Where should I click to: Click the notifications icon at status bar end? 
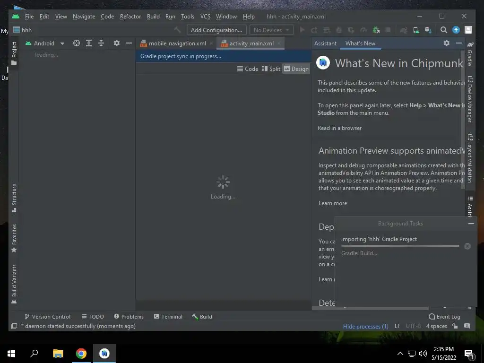coord(467,326)
